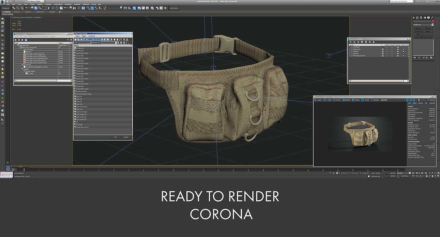Click Create New Layer plus icon

(x=358, y=42)
